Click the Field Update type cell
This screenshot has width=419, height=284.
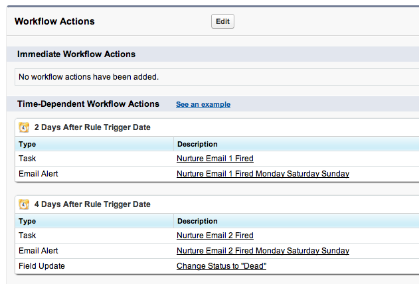pos(42,266)
